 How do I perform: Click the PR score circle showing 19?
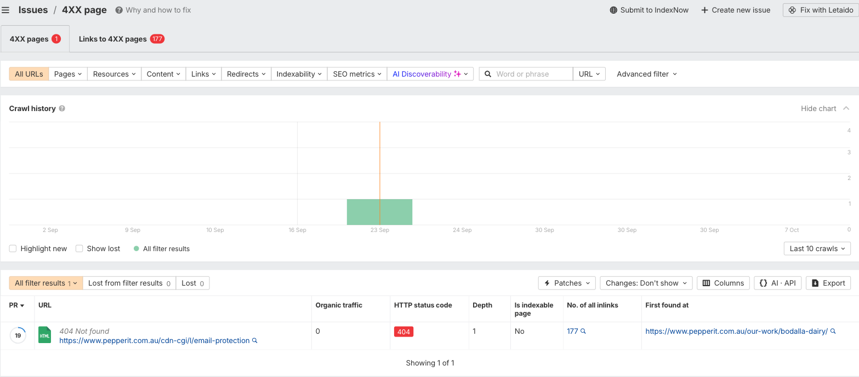click(18, 335)
